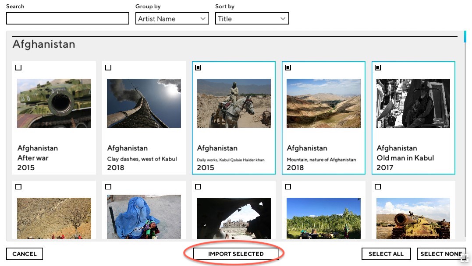Check the box for After war
This screenshot has height=266, width=472.
coord(18,68)
